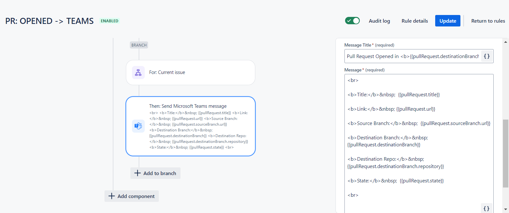The width and height of the screenshot is (509, 213).
Task: Click the ENABLED status badge
Action: click(x=110, y=21)
